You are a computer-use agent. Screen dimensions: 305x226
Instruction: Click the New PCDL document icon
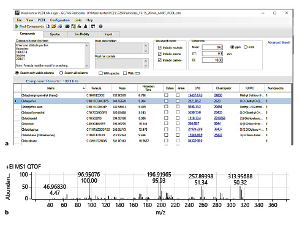(x=48, y=26)
